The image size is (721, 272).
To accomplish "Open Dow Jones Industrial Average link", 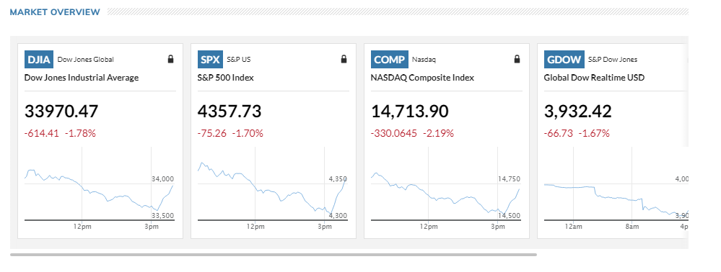I will (82, 78).
